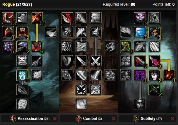Click the Improved Gouge talent in Combat tree

pyautogui.click(x=67, y=18)
